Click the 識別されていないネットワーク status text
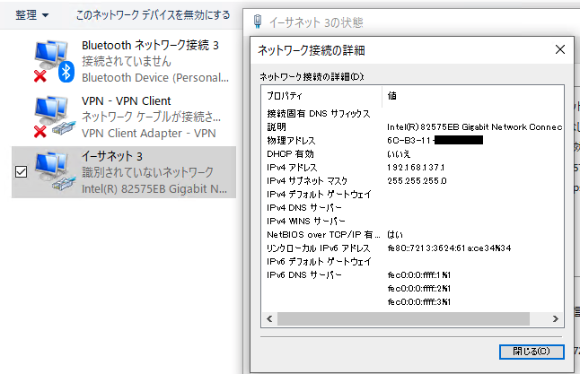Viewport: 580px width, 374px height. 147,172
